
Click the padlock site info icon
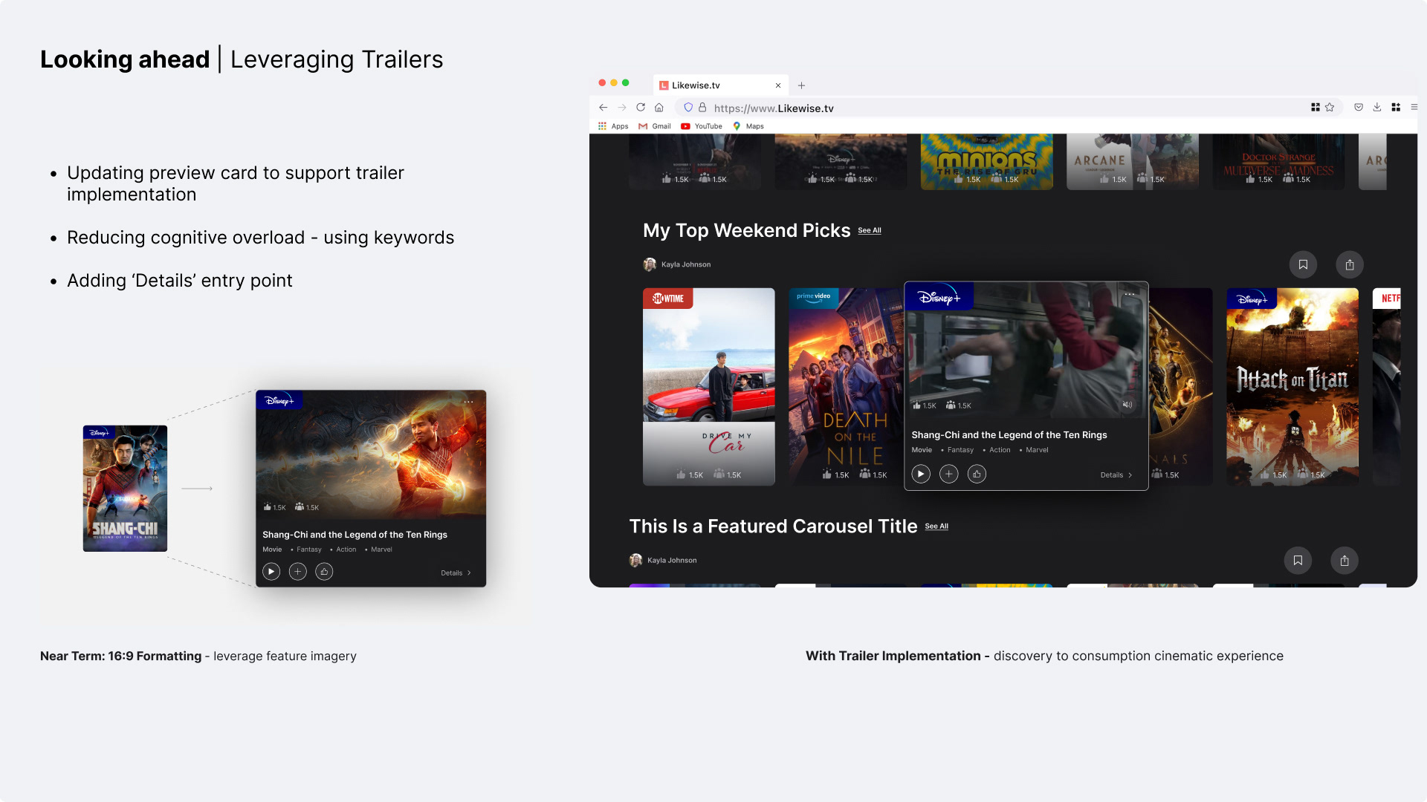[x=702, y=108]
